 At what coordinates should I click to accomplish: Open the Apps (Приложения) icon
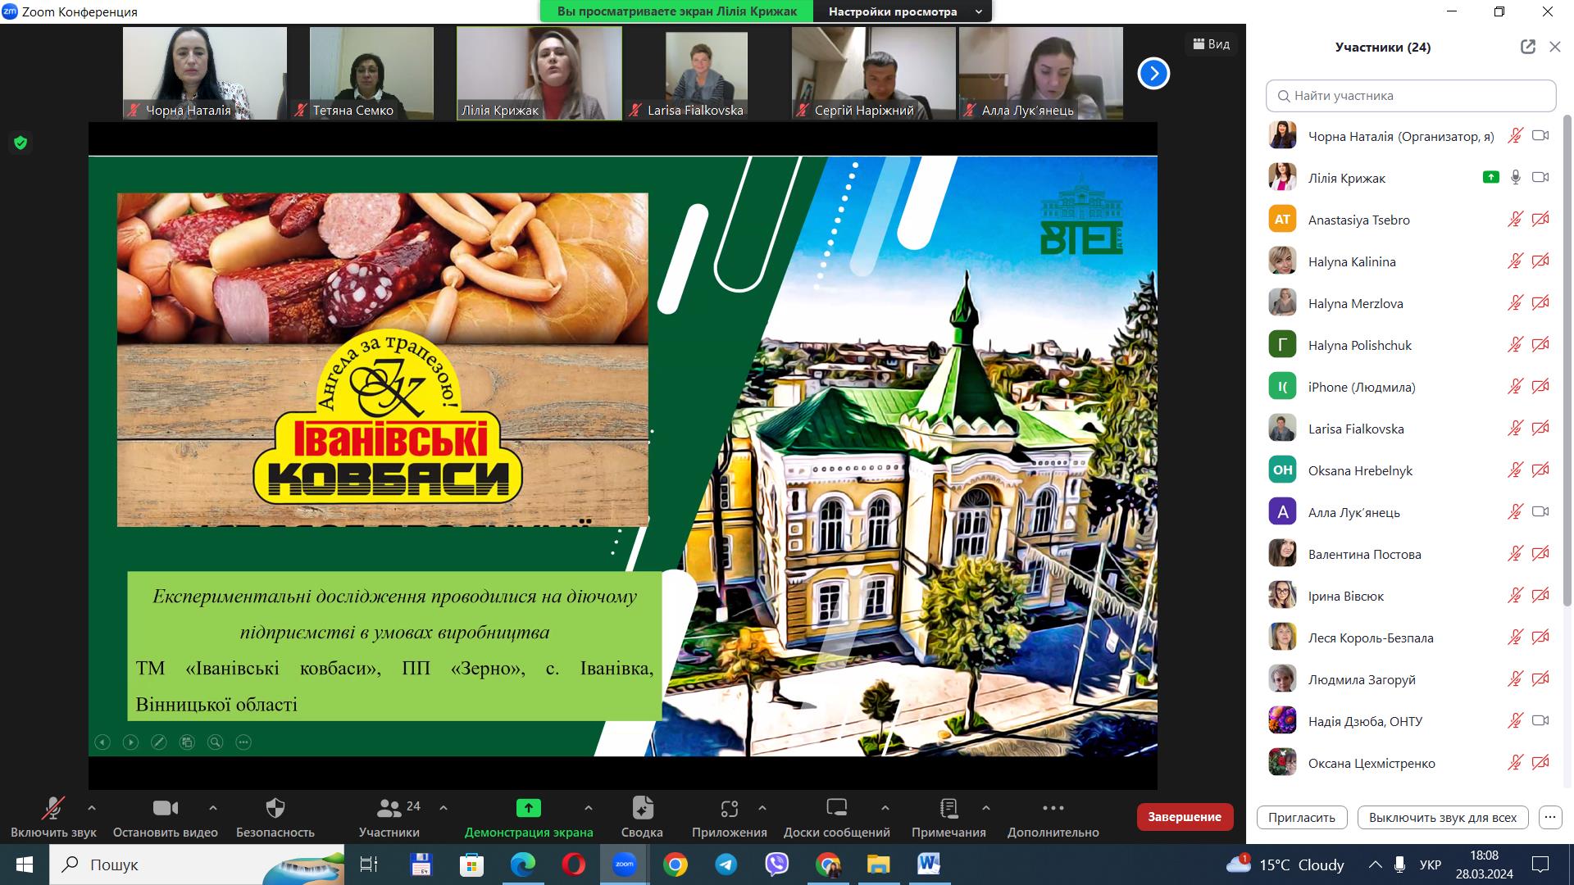(x=729, y=809)
